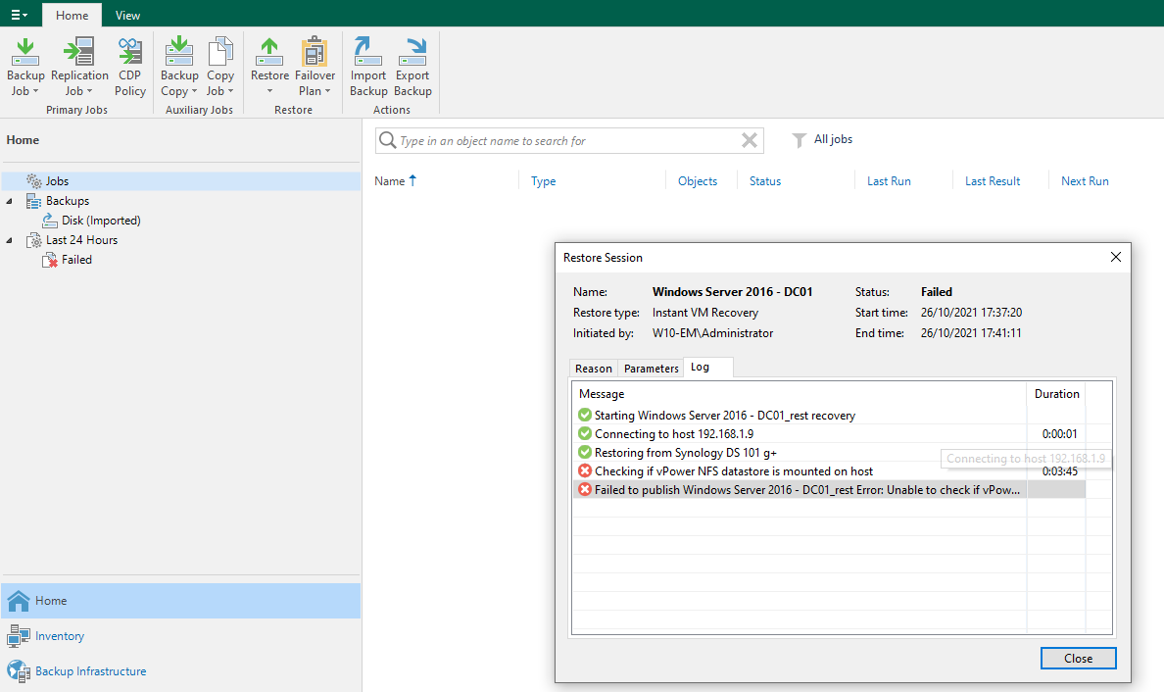This screenshot has width=1164, height=692.
Task: Click the red error icon on Failed to publish row
Action: click(585, 489)
